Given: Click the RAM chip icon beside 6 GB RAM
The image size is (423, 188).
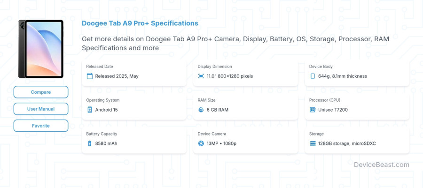Looking at the screenshot, I should tap(201, 110).
